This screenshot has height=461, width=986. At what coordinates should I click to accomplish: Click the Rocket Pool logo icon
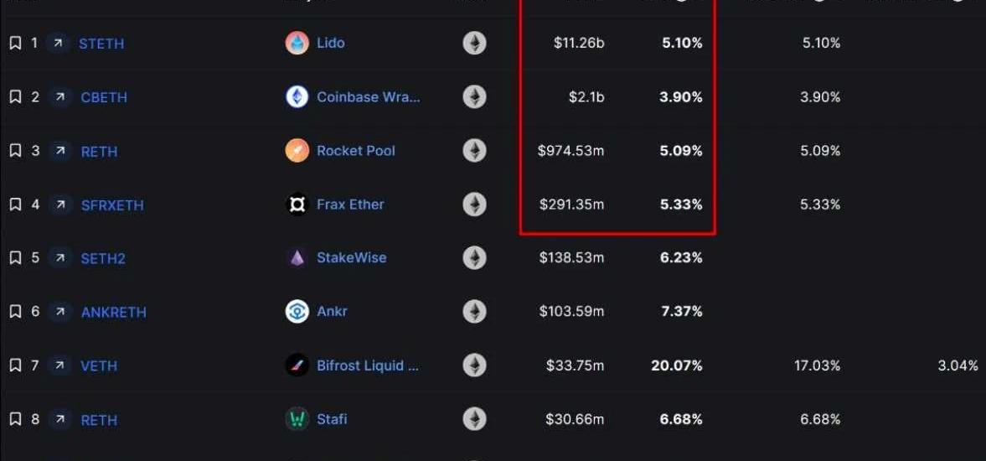tap(297, 151)
